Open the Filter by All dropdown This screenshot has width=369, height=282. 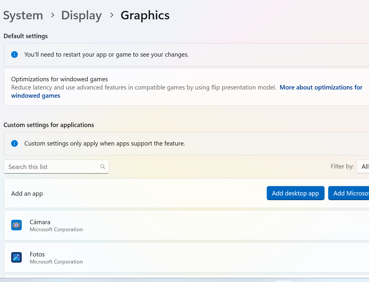click(x=365, y=166)
